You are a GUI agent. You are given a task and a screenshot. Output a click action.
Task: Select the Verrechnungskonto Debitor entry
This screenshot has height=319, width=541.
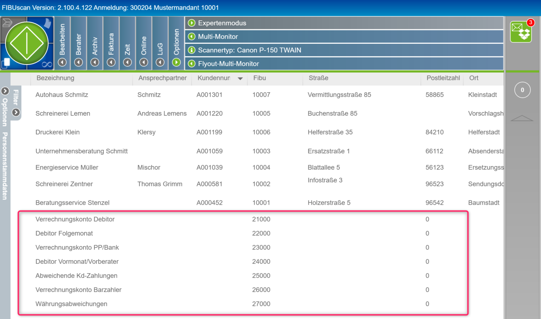(x=75, y=219)
